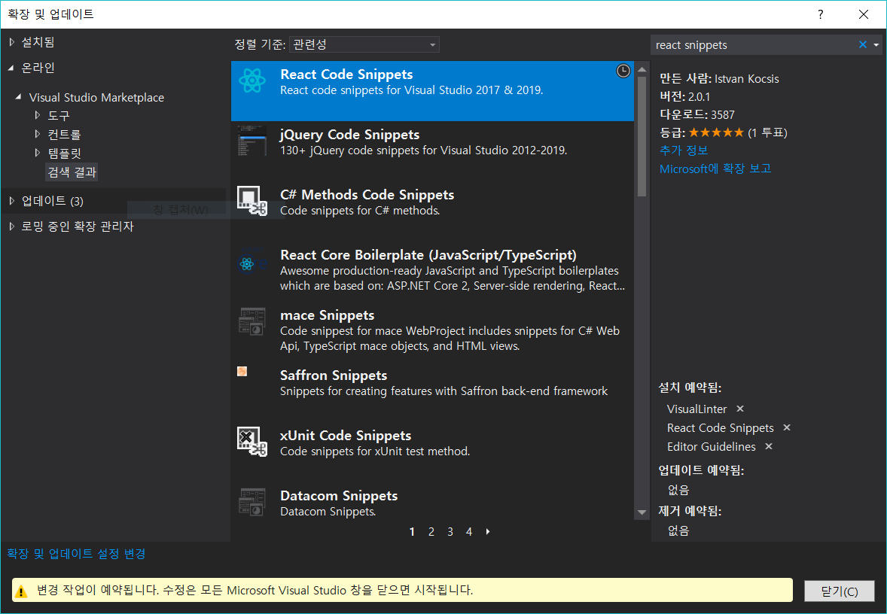Viewport: 887px width, 614px height.
Task: Click into the react snippets search field
Action: pos(752,44)
